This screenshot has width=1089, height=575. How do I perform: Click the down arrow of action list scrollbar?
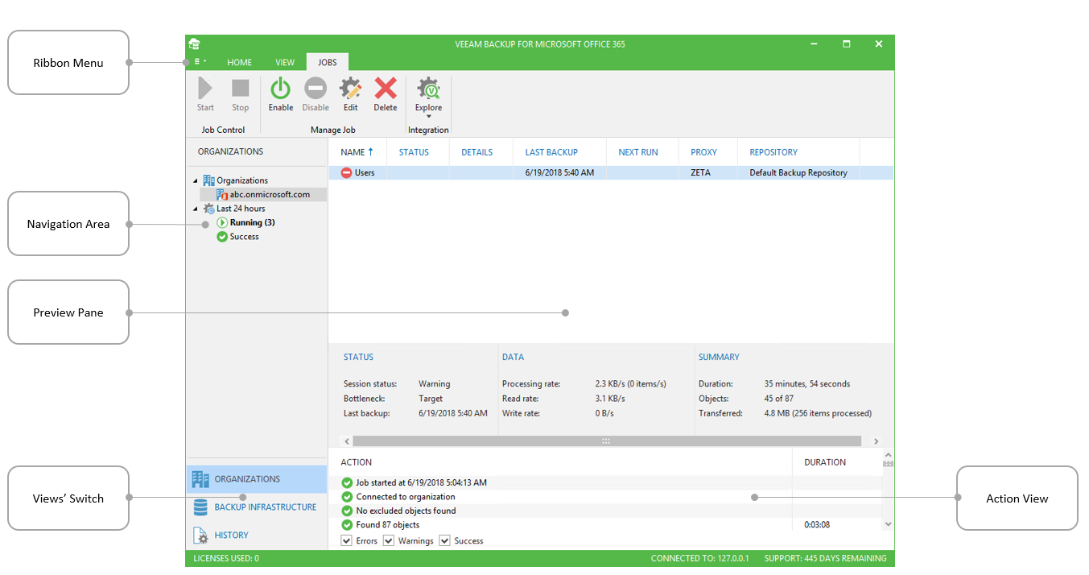888,523
